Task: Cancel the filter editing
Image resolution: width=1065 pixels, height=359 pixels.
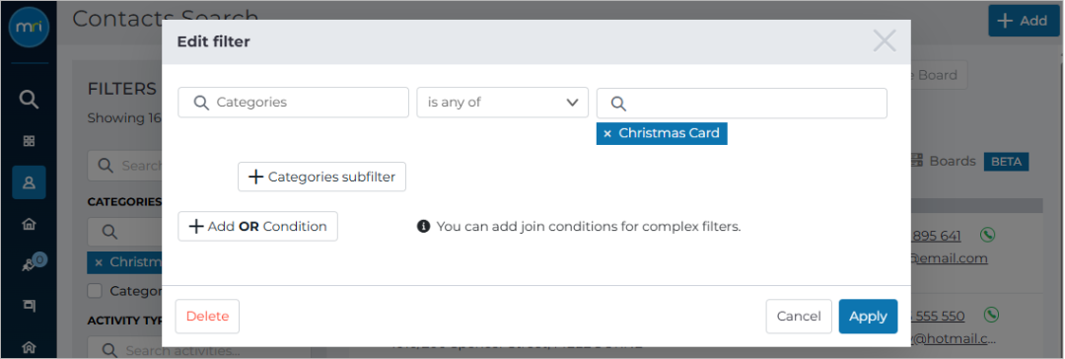Action: click(799, 317)
